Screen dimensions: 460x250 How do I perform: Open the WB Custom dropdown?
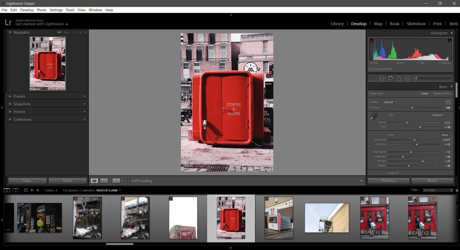[x=438, y=115]
